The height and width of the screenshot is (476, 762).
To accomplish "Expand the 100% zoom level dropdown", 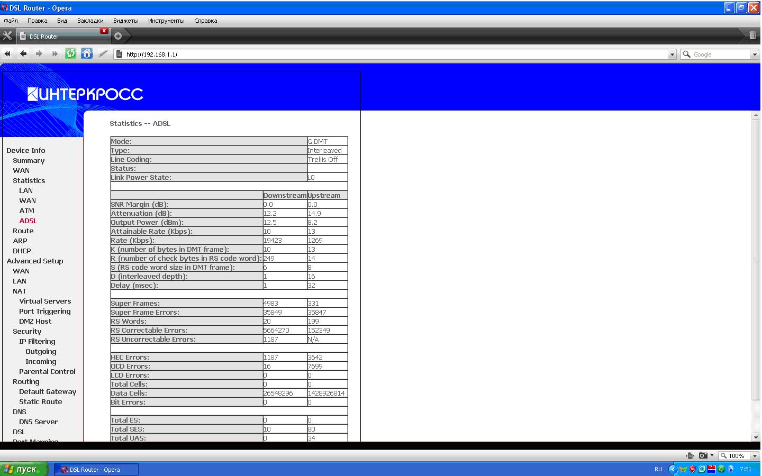I will click(755, 456).
